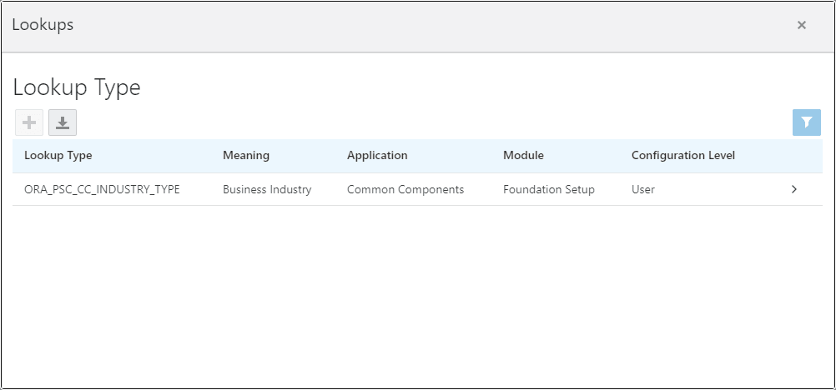Sort by the Meaning column header
The image size is (836, 390).
click(x=246, y=155)
